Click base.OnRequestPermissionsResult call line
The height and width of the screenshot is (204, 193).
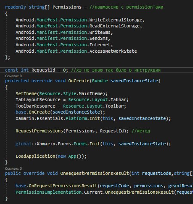pyautogui.click(x=104, y=186)
